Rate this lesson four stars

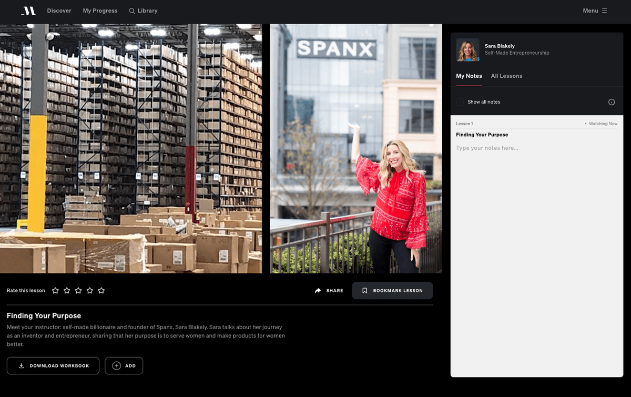click(x=90, y=290)
